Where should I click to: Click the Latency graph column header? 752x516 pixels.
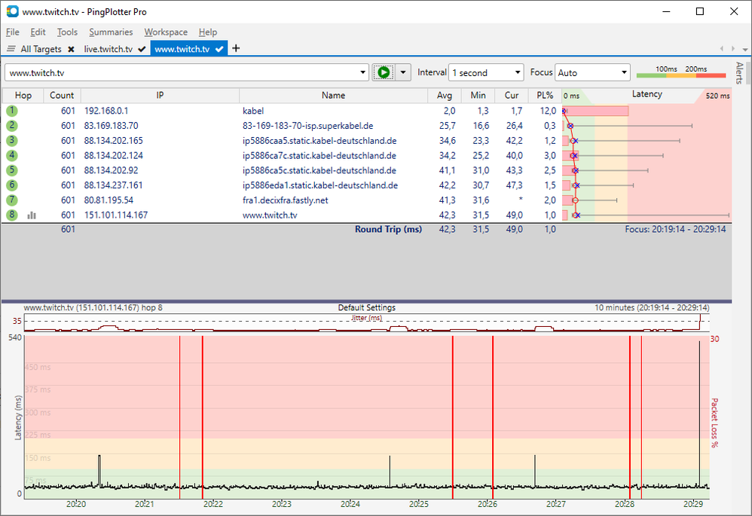[647, 94]
